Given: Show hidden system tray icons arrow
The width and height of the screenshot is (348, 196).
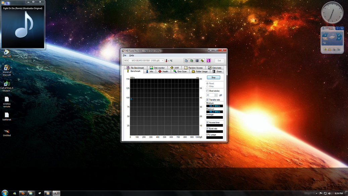Looking at the screenshot, I should coord(316,194).
